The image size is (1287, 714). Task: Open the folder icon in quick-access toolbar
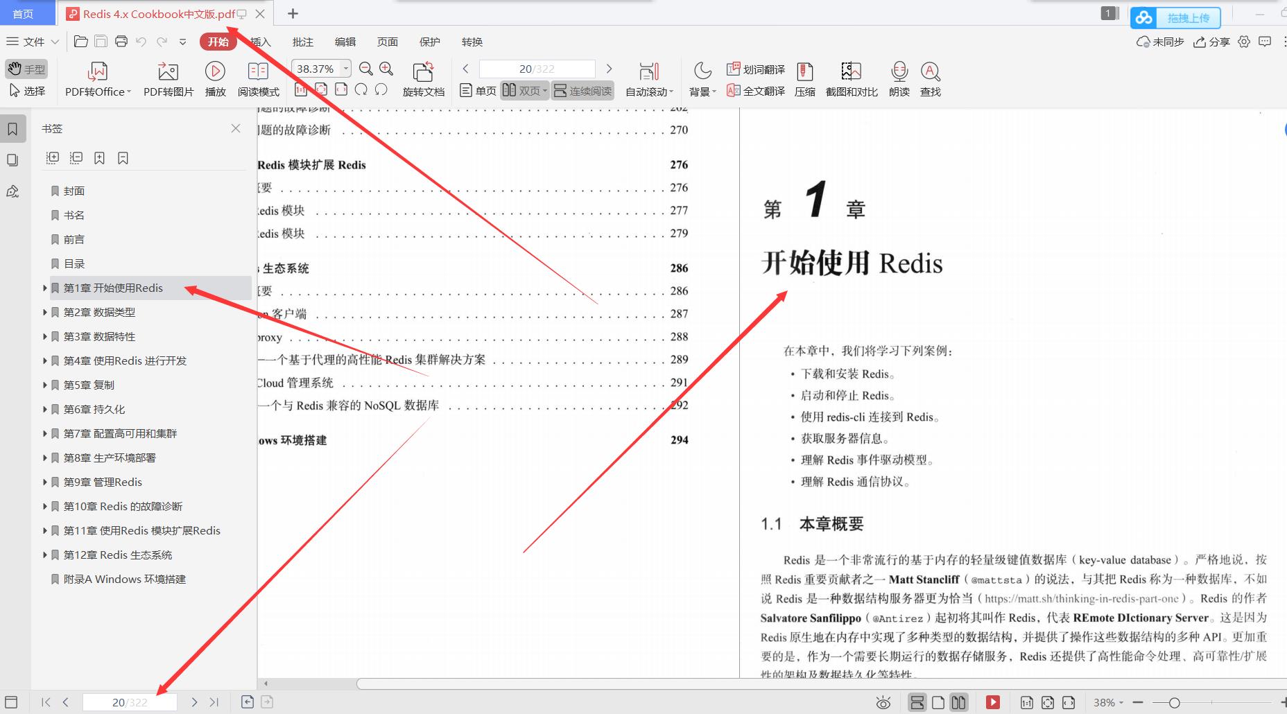click(x=80, y=42)
